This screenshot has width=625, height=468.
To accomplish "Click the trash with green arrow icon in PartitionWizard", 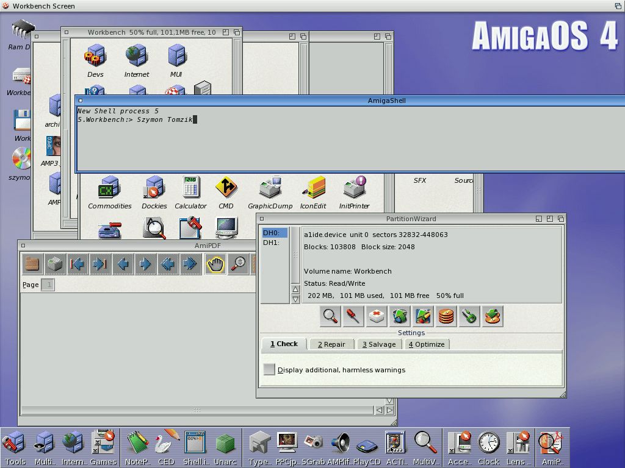I will pyautogui.click(x=399, y=316).
